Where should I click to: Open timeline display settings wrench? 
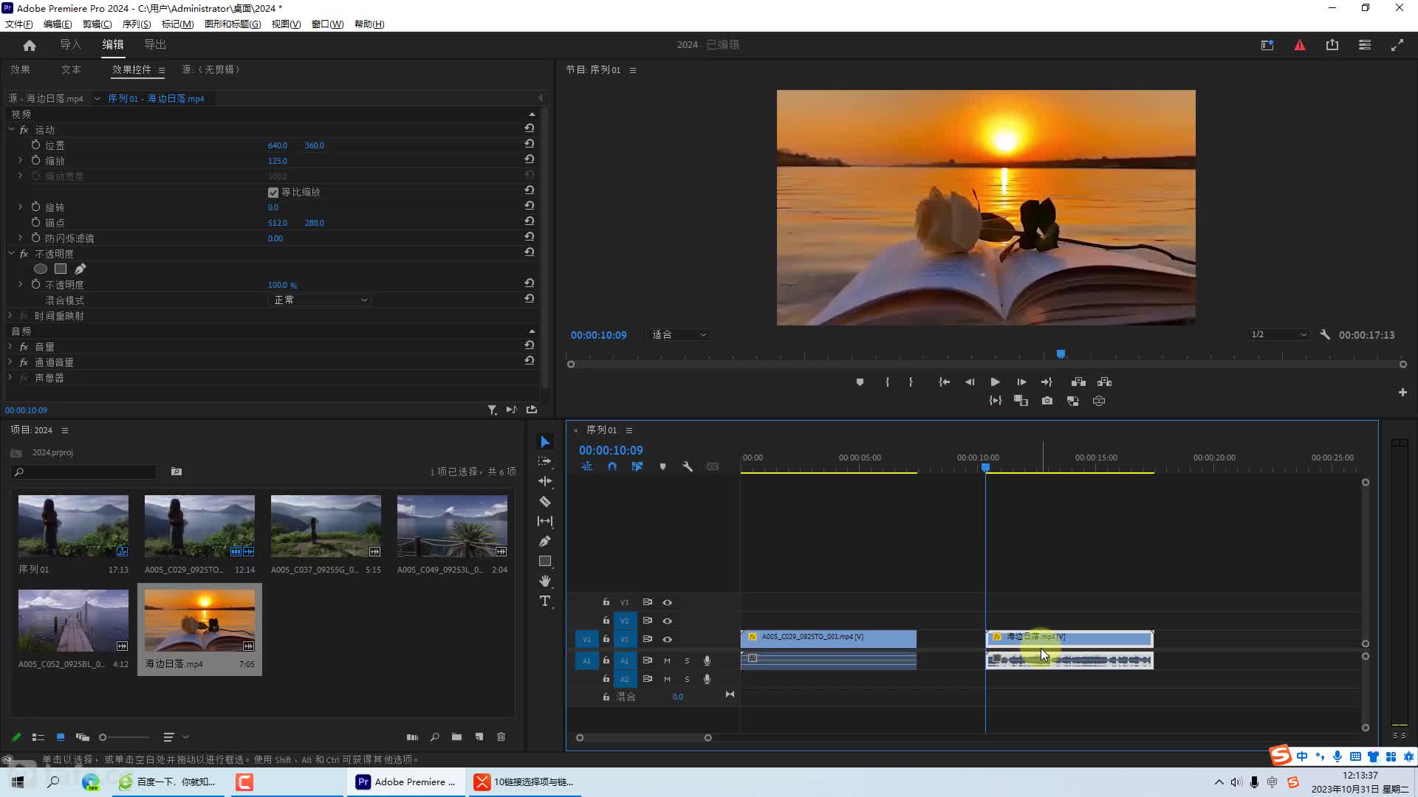point(688,466)
